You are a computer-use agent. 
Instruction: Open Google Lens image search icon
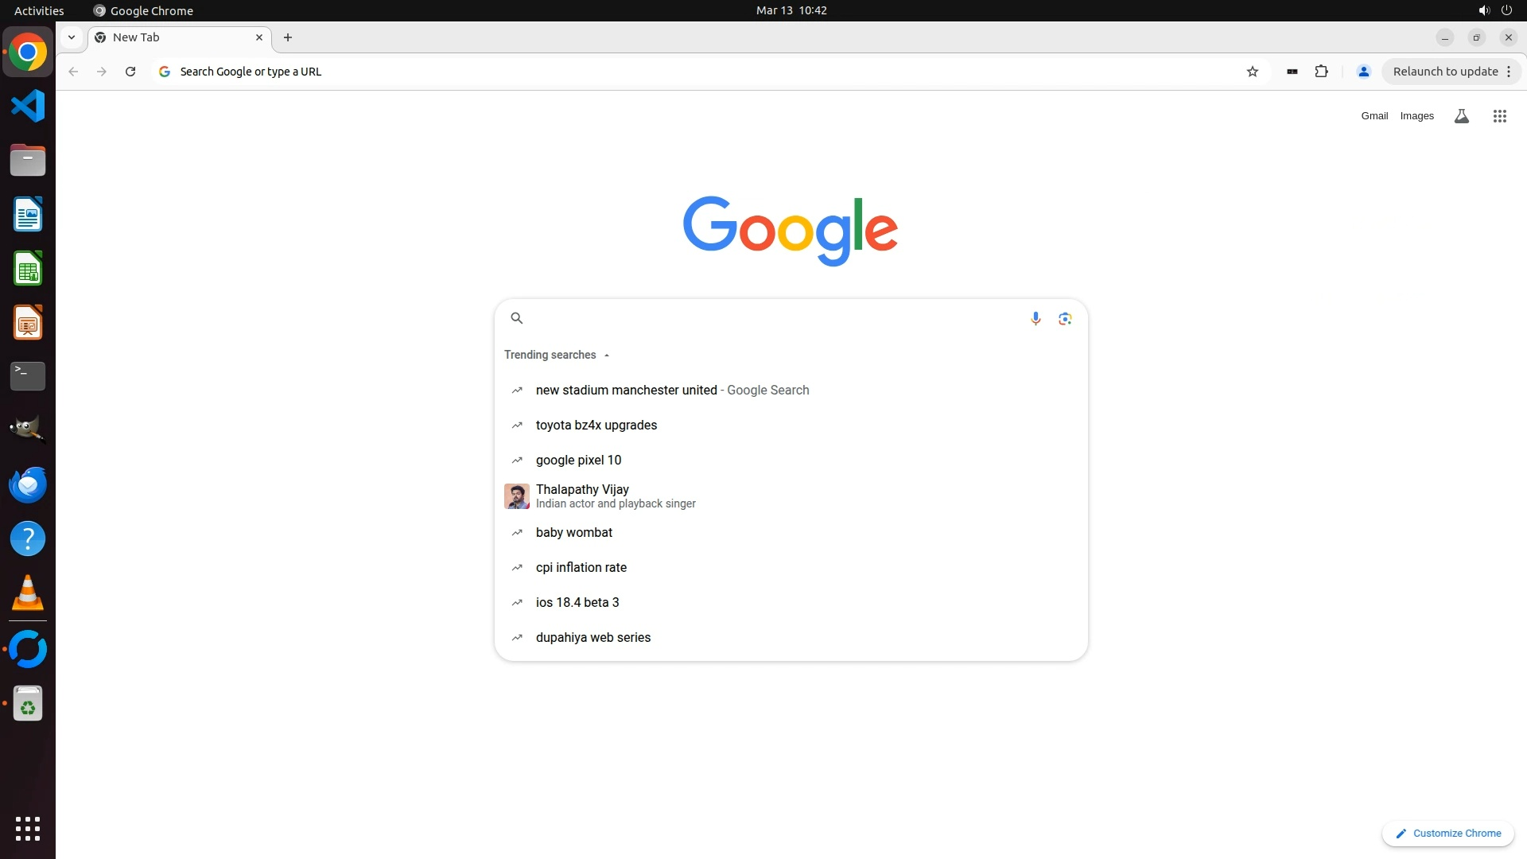click(x=1065, y=319)
